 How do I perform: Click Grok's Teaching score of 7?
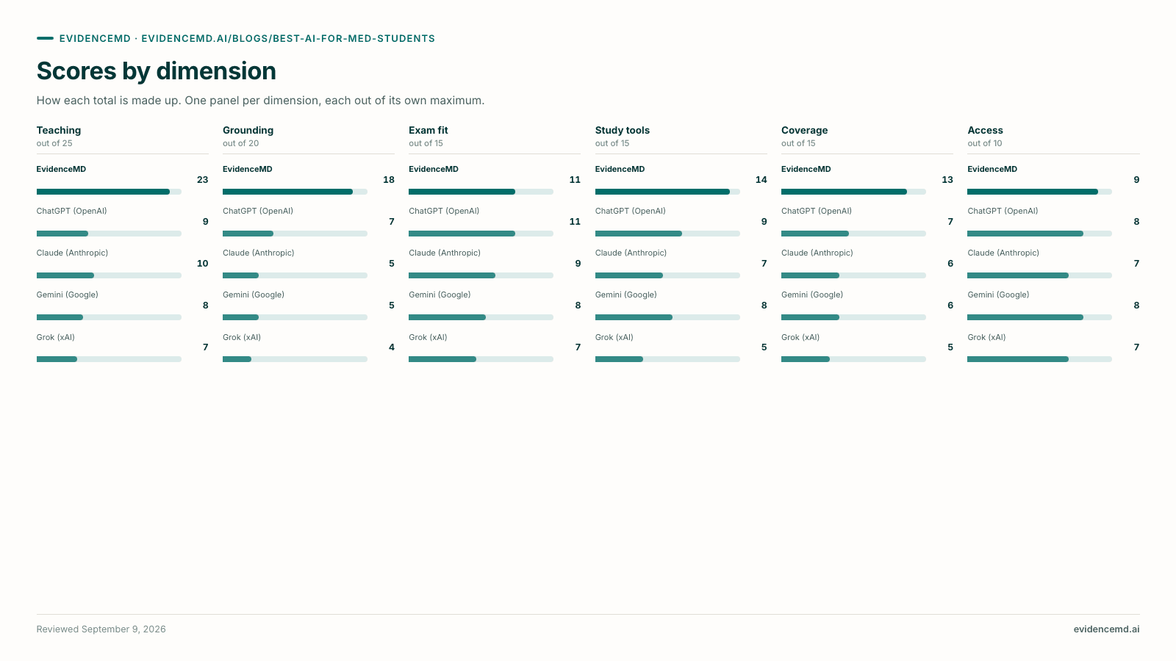[205, 347]
